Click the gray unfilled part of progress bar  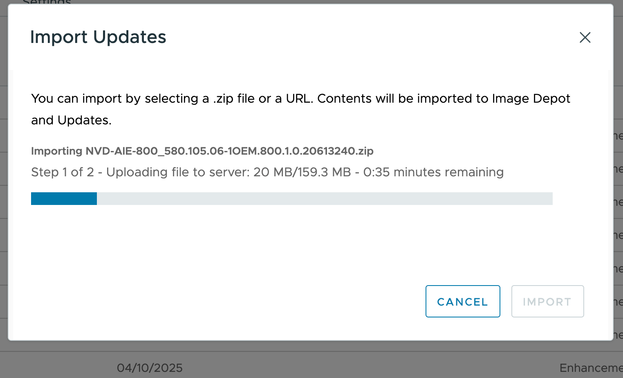point(325,199)
